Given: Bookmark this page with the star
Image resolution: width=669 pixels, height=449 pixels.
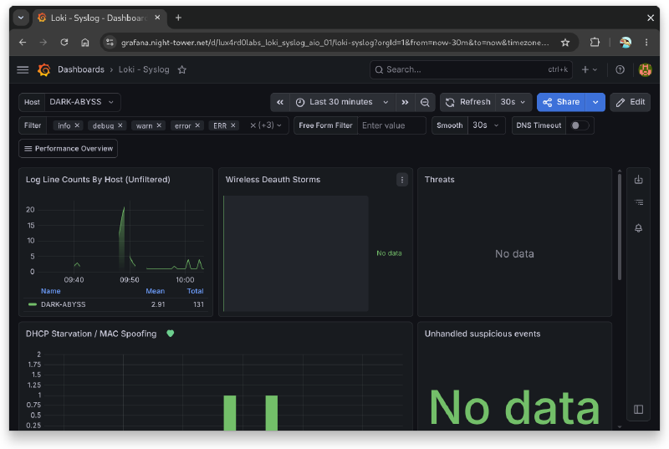Looking at the screenshot, I should pyautogui.click(x=565, y=42).
